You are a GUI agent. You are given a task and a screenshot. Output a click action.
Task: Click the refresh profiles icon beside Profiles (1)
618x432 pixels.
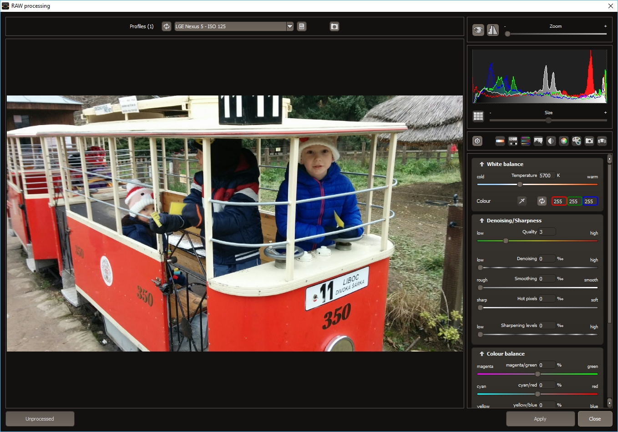click(167, 26)
